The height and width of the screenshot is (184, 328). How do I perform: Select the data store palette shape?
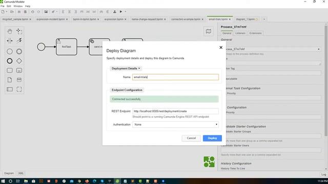click(x=19, y=80)
